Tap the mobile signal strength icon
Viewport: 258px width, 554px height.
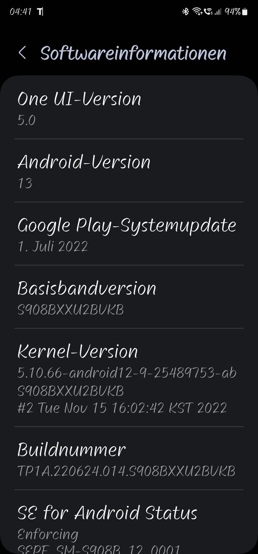point(218,12)
